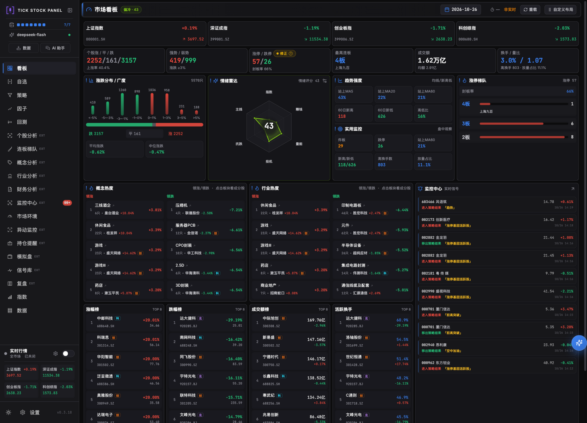Click the timer icon beside 非实时
The image size is (587, 423).
(492, 10)
